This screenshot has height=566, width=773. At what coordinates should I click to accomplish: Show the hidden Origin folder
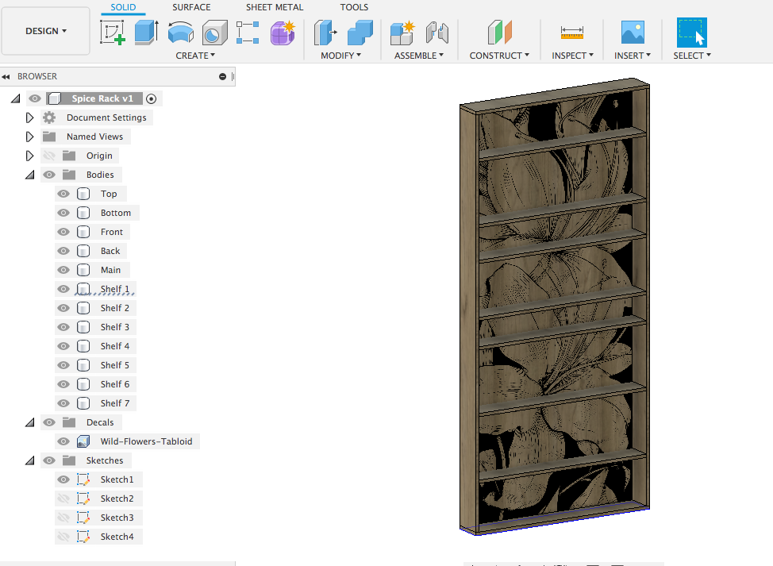[x=49, y=156]
